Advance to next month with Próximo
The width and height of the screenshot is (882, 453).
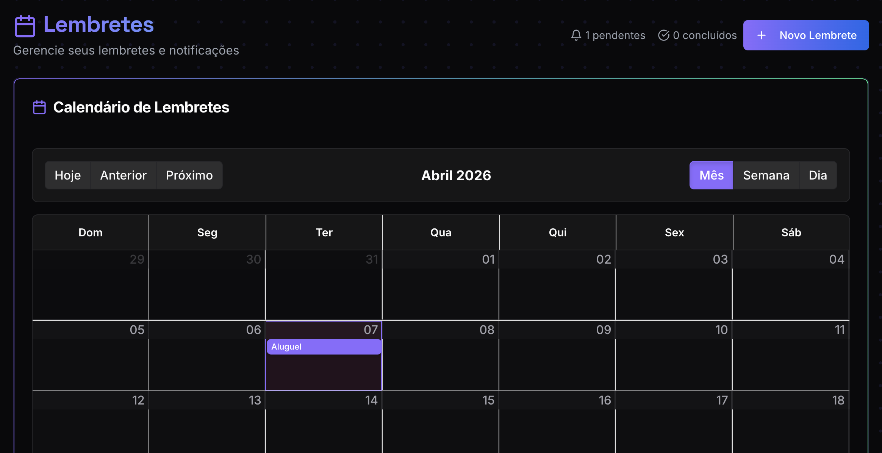tap(189, 175)
